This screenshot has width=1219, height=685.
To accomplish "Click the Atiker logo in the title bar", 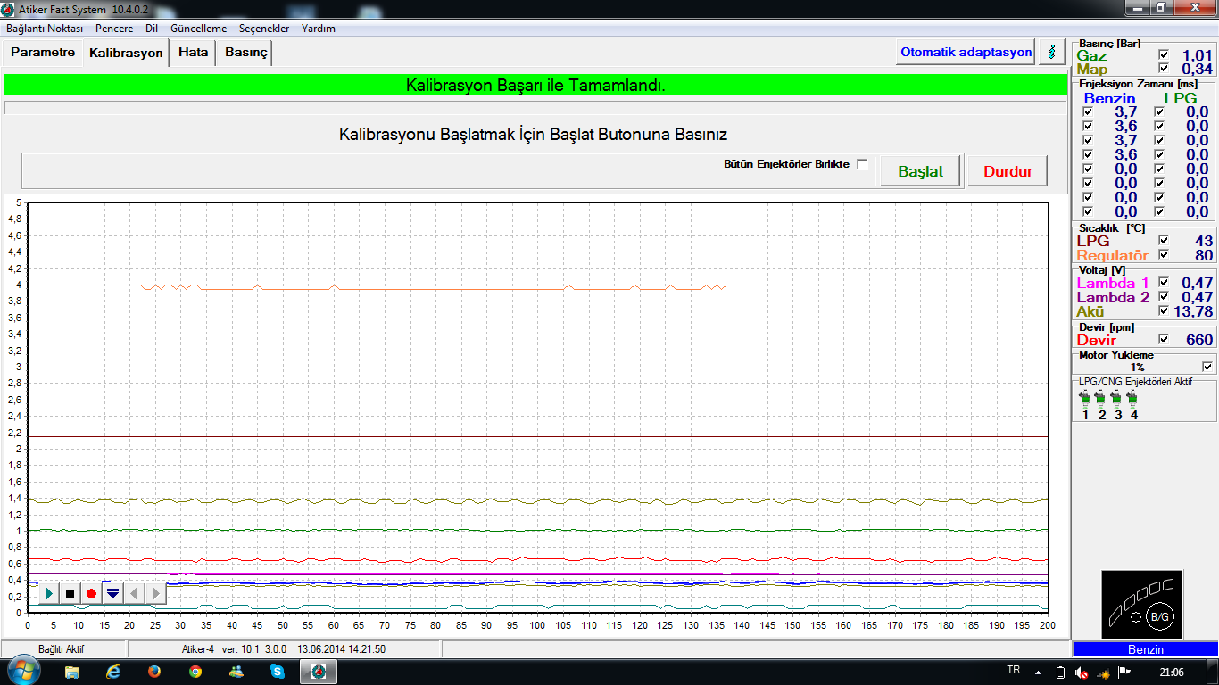I will [8, 9].
